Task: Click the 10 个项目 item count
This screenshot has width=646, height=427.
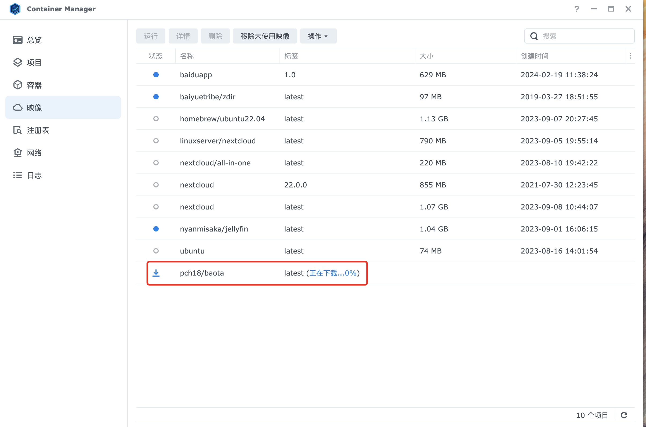Action: (592, 415)
